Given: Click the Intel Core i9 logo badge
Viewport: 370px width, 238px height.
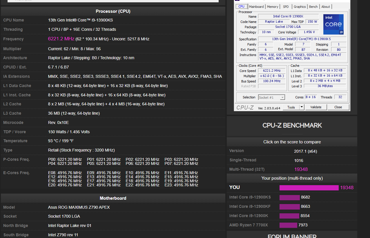Looking at the screenshot, I should [333, 24].
